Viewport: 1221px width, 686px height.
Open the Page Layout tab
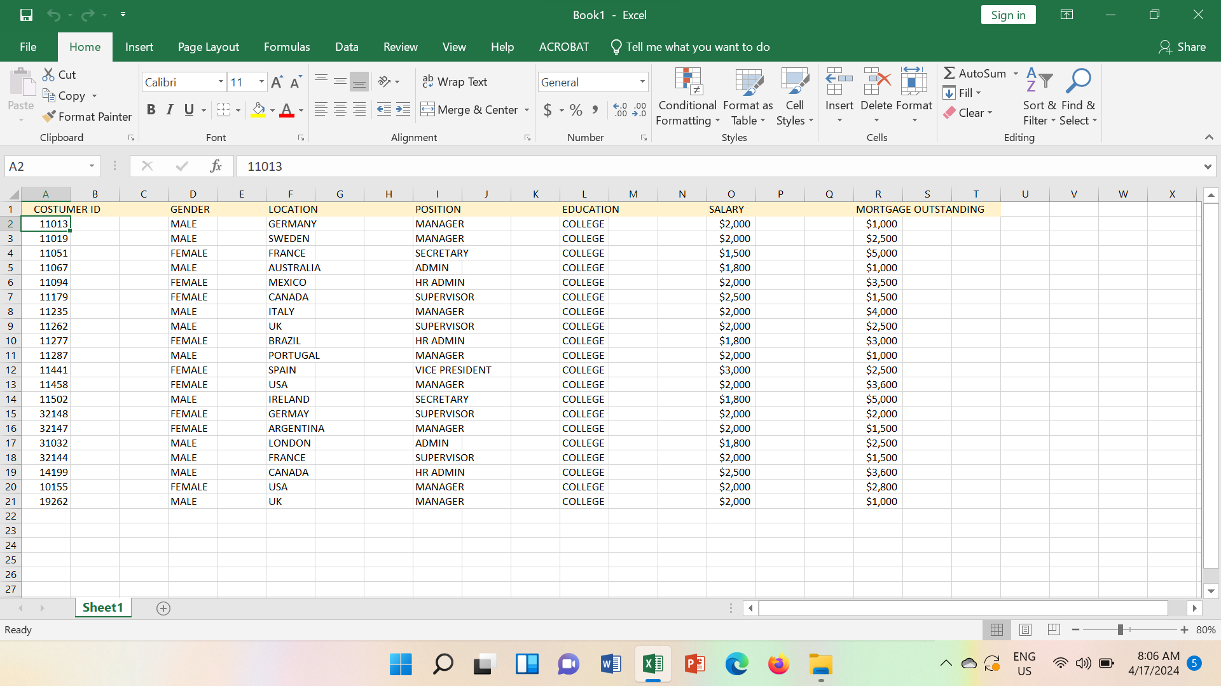point(208,46)
